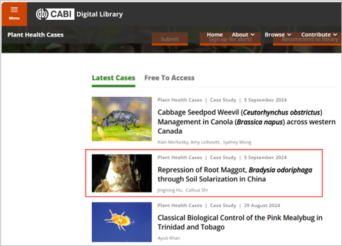Click author name Kian Merkosky

pyautogui.click(x=173, y=142)
